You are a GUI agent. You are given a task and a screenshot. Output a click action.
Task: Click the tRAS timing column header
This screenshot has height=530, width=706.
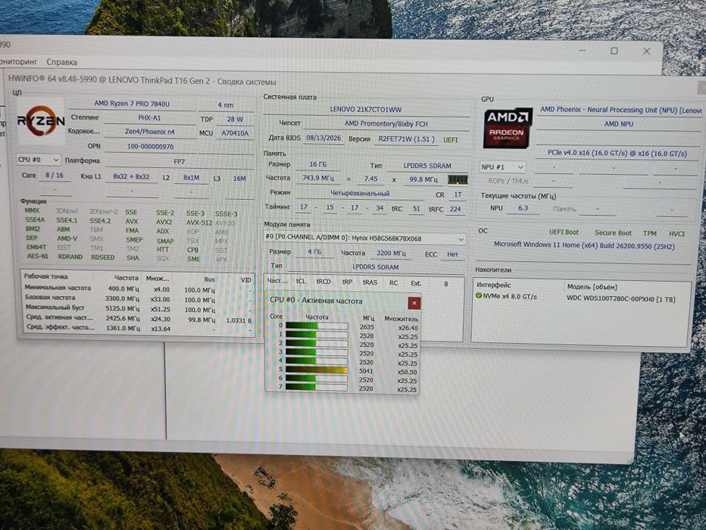(x=370, y=282)
